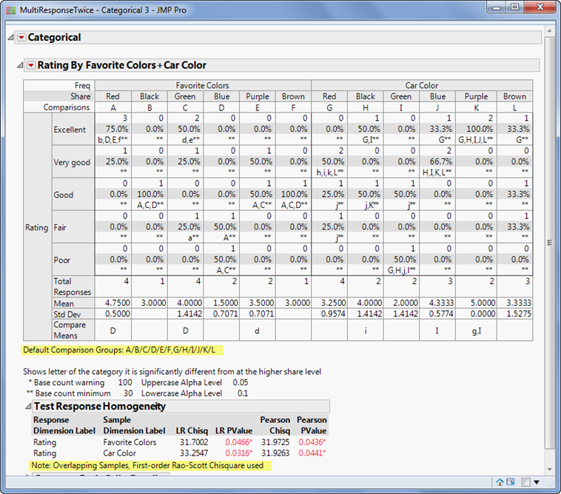Click the h,i,k,L** comparison cell
The image size is (561, 494).
(329, 172)
